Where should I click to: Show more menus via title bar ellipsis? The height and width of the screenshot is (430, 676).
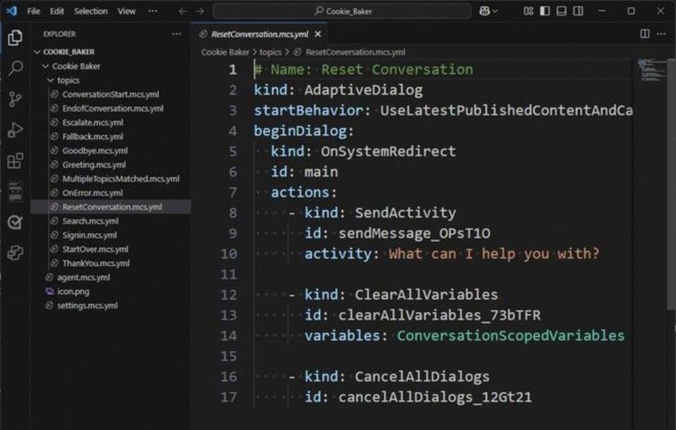click(x=153, y=11)
